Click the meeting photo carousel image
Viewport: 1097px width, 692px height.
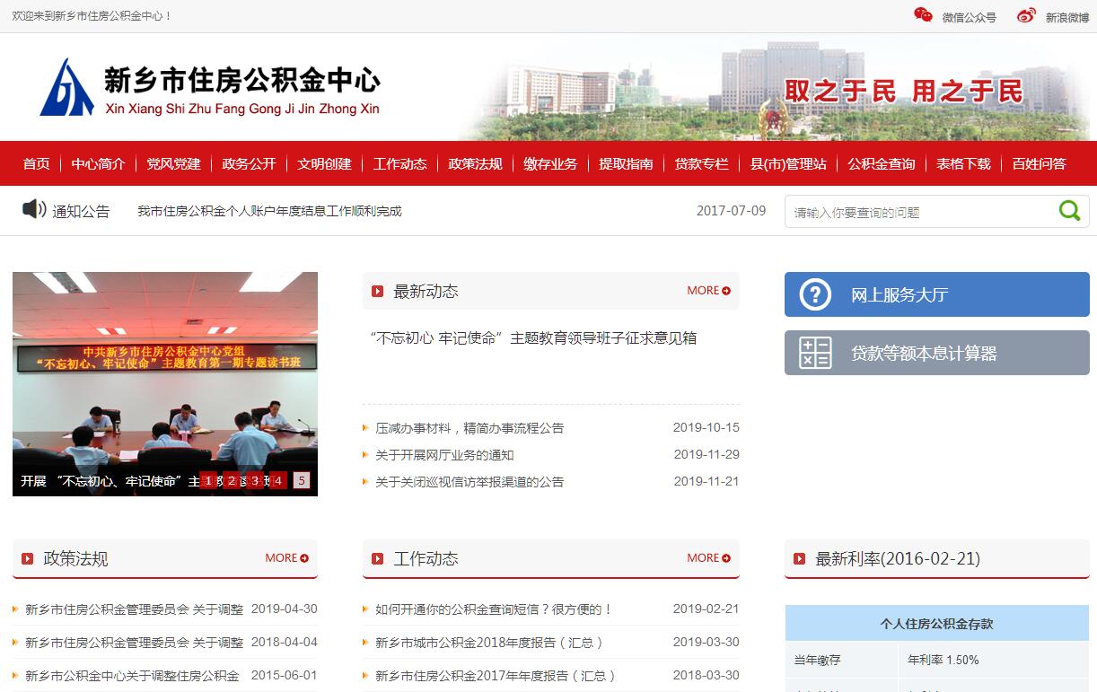pyautogui.click(x=165, y=368)
